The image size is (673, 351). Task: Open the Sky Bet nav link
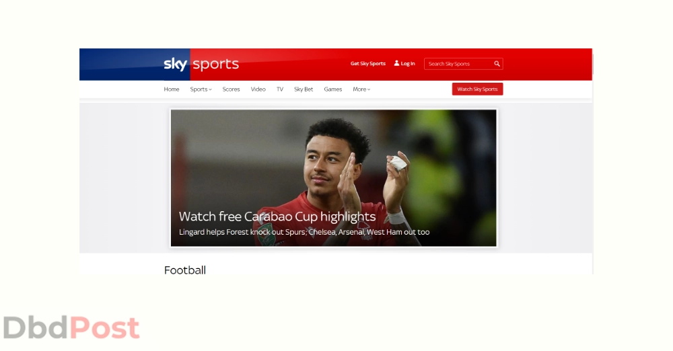point(304,89)
